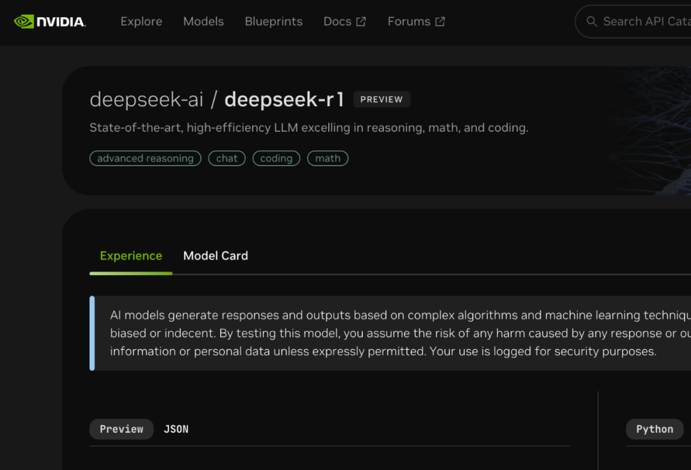Viewport: 691px width, 470px height.
Task: Open the Models page
Action: point(203,22)
